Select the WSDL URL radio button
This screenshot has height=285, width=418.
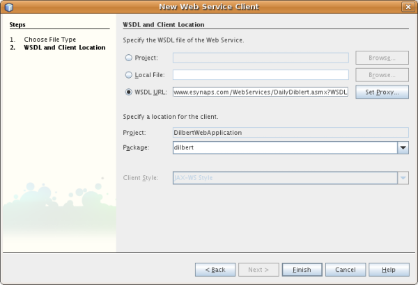128,92
